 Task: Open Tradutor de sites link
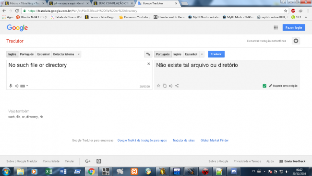coord(184,140)
